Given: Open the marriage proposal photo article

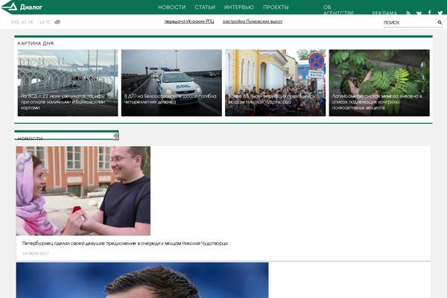Looking at the screenshot, I should pos(83,191).
